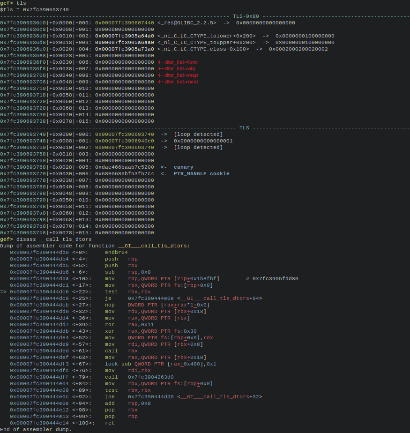This screenshot has width=410, height=433.
Task: Click the red dtor_list->func annotation
Action: tap(178, 62)
